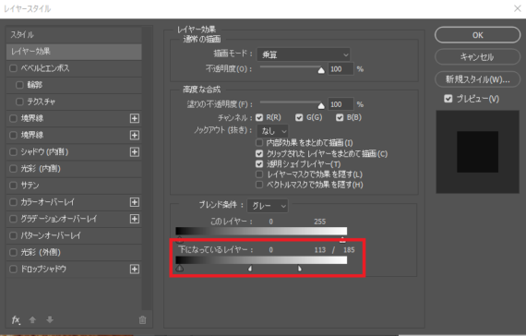Open the ノックアウト dropdown set to なし
The width and height of the screenshot is (526, 336).
(273, 131)
